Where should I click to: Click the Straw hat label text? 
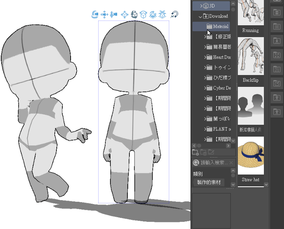pos(251,180)
